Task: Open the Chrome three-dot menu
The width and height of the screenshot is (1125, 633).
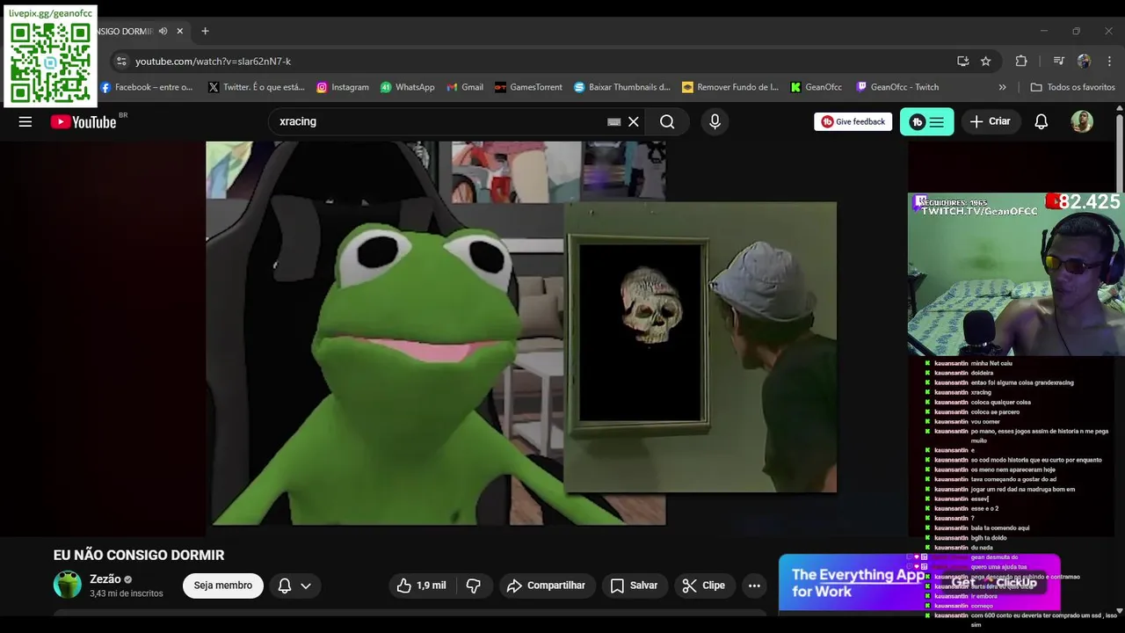Action: [x=1109, y=62]
